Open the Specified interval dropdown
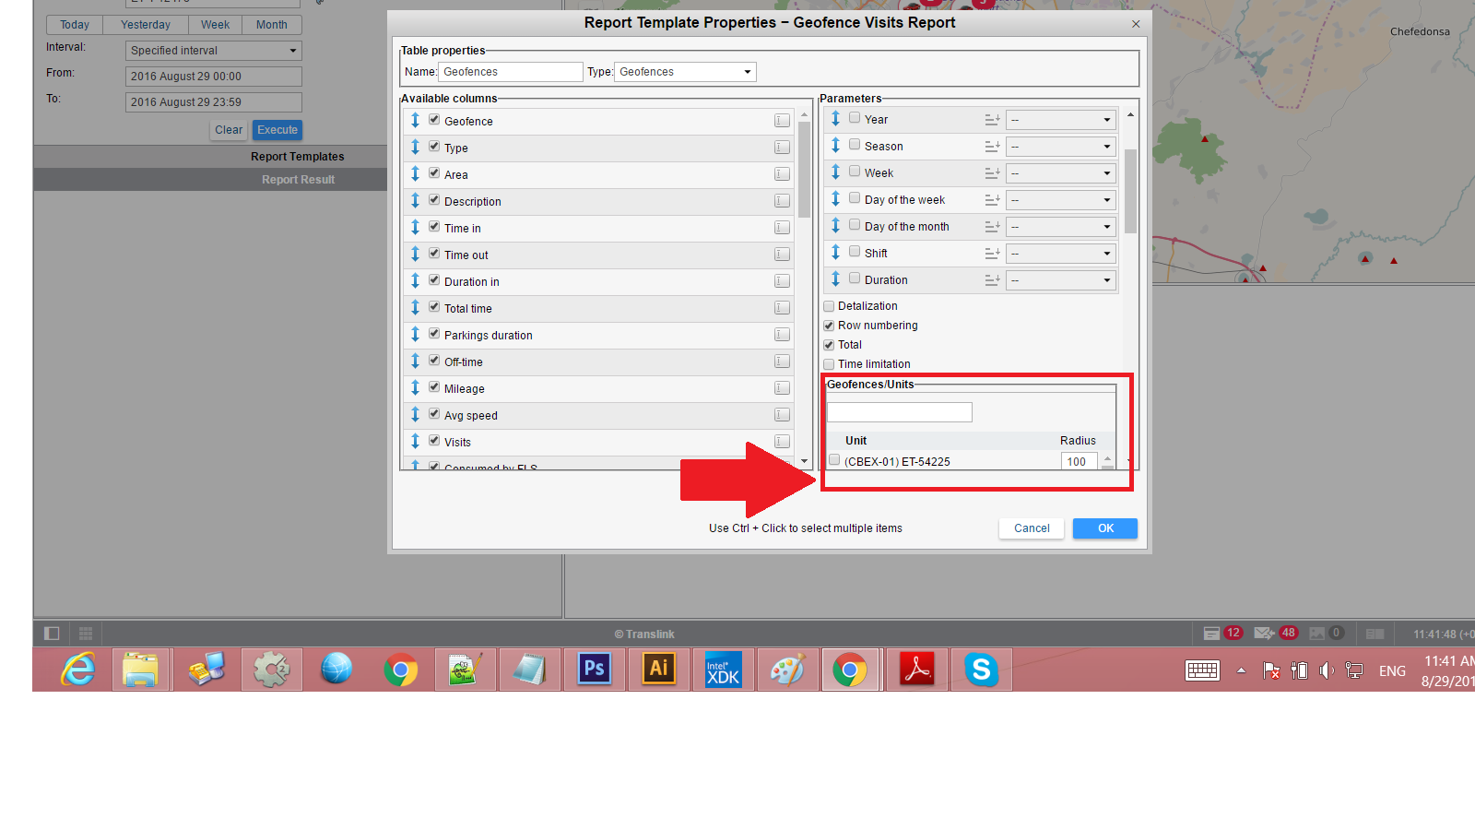 (x=213, y=51)
